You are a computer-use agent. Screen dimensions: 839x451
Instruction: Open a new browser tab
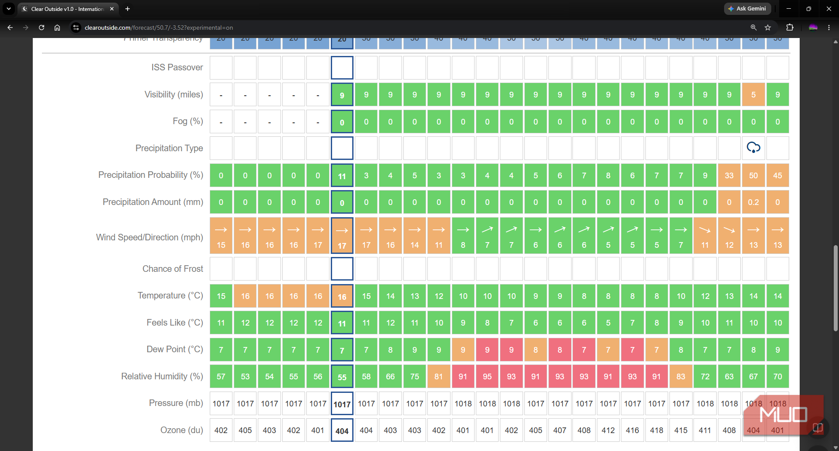tap(128, 9)
